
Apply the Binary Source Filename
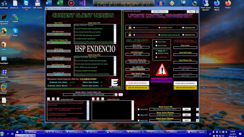(186, 115)
